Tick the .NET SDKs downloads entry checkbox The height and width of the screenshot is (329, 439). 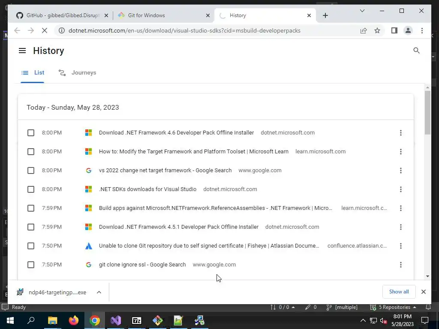(31, 189)
